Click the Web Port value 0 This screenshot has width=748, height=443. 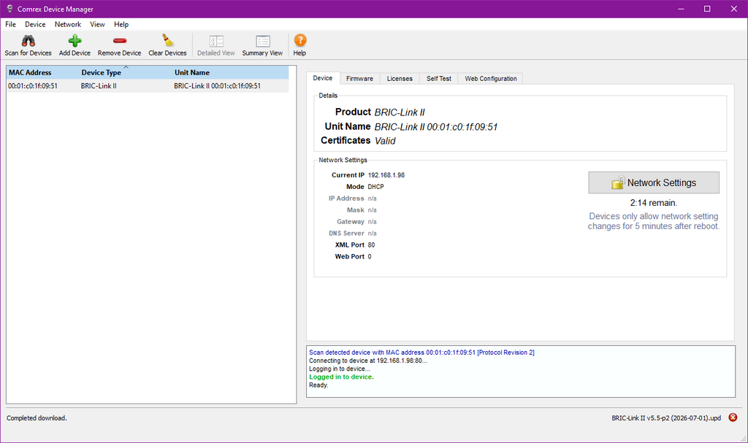coord(370,257)
